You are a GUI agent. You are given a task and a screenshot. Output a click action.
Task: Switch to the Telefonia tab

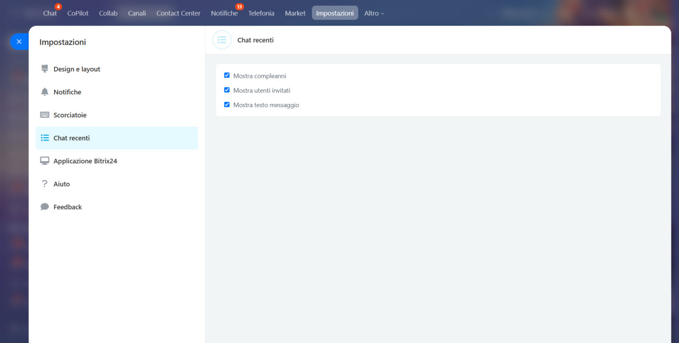[261, 13]
